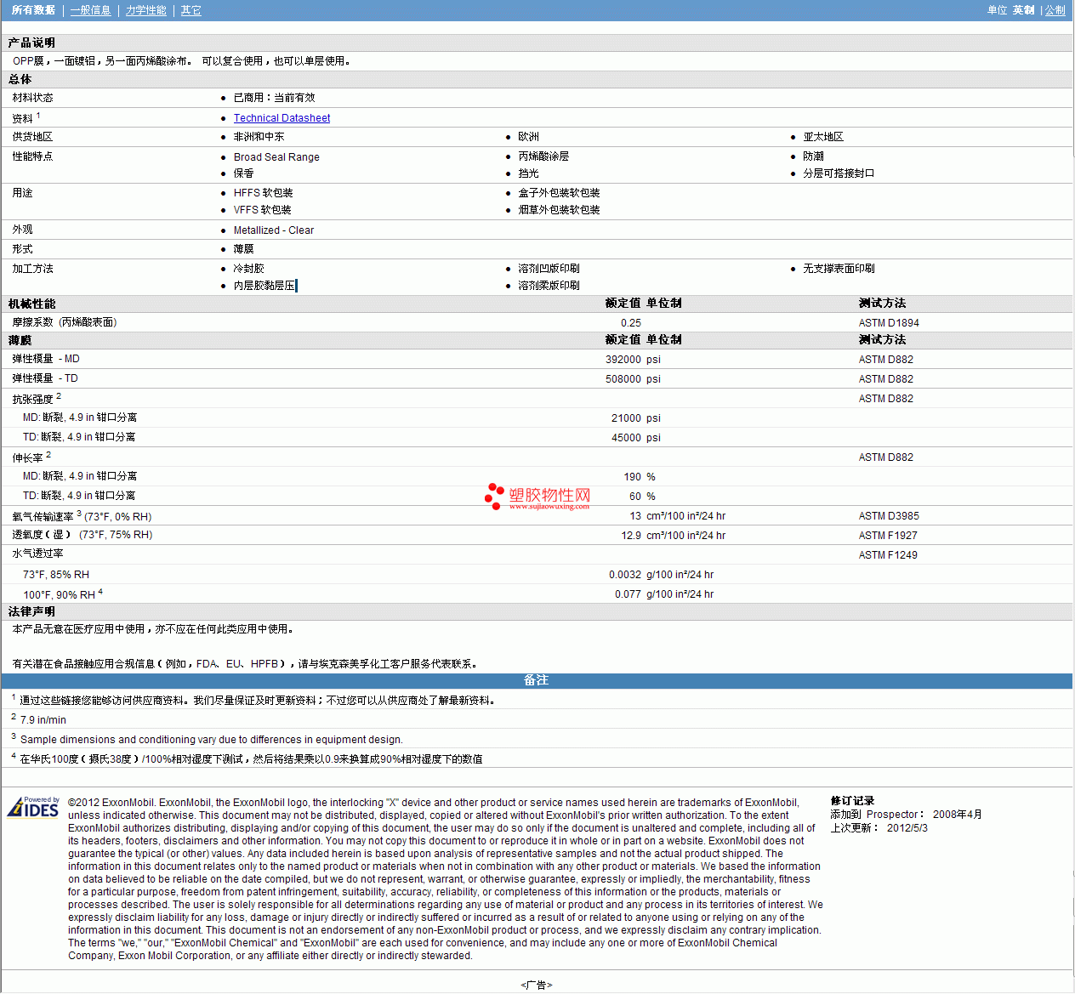Switch to the 一般信息 tab
This screenshot has width=1075, height=994.
pos(90,10)
